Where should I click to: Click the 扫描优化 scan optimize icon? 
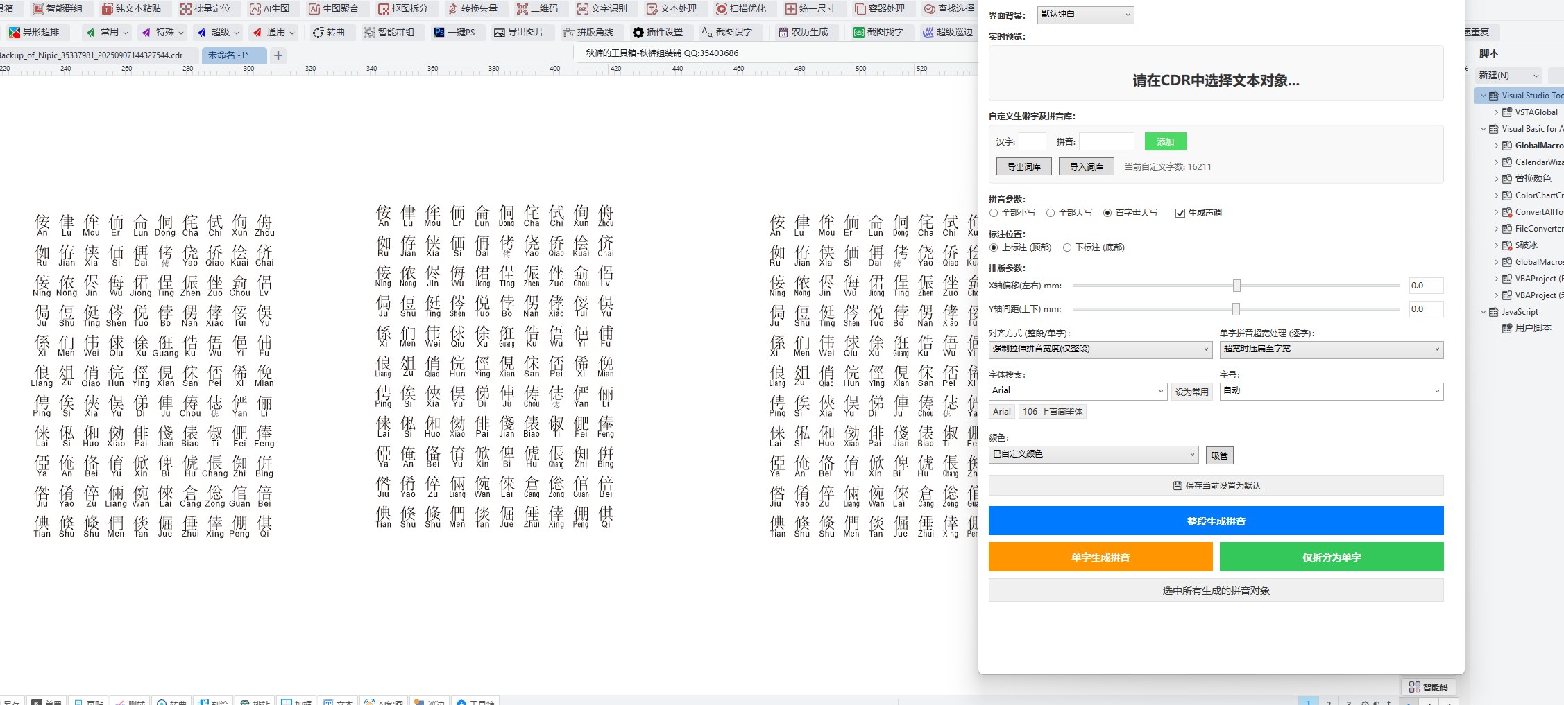(741, 9)
